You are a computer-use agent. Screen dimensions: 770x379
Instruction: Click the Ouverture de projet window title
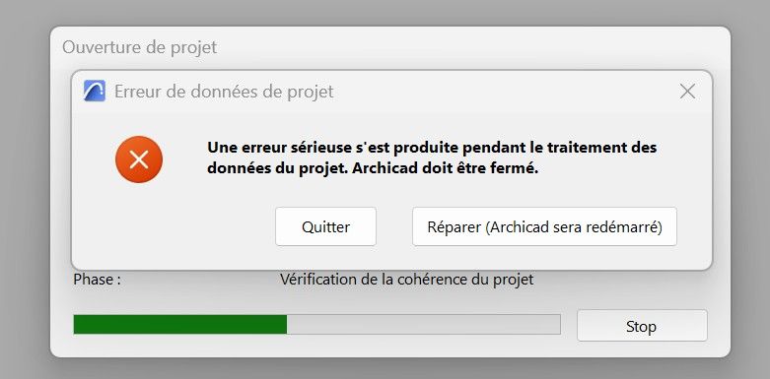coord(139,47)
